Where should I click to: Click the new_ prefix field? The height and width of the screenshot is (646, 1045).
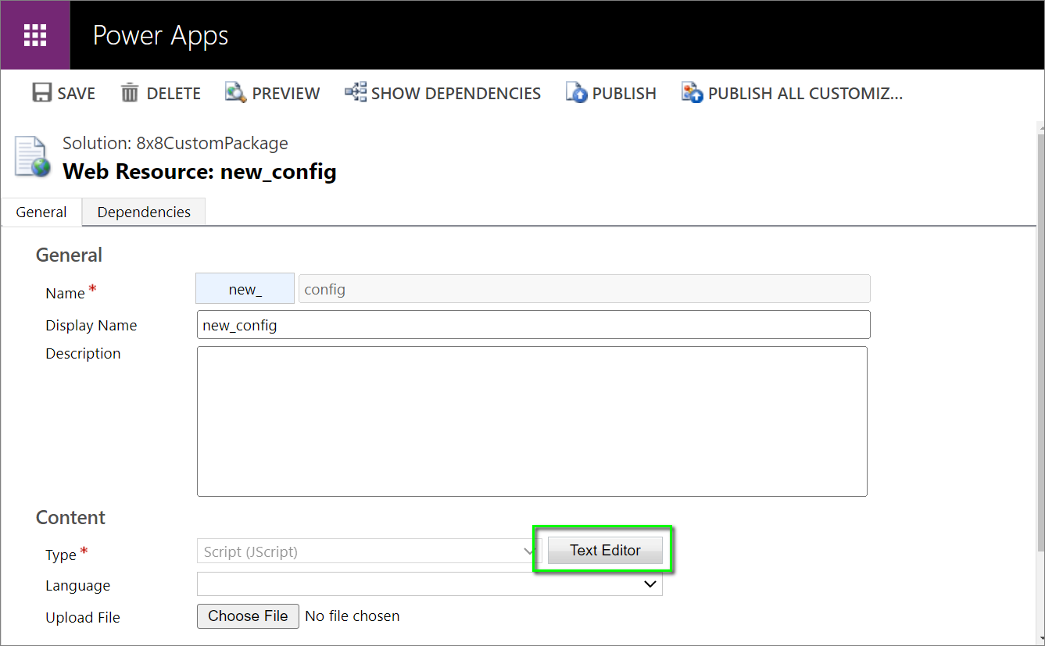point(245,289)
